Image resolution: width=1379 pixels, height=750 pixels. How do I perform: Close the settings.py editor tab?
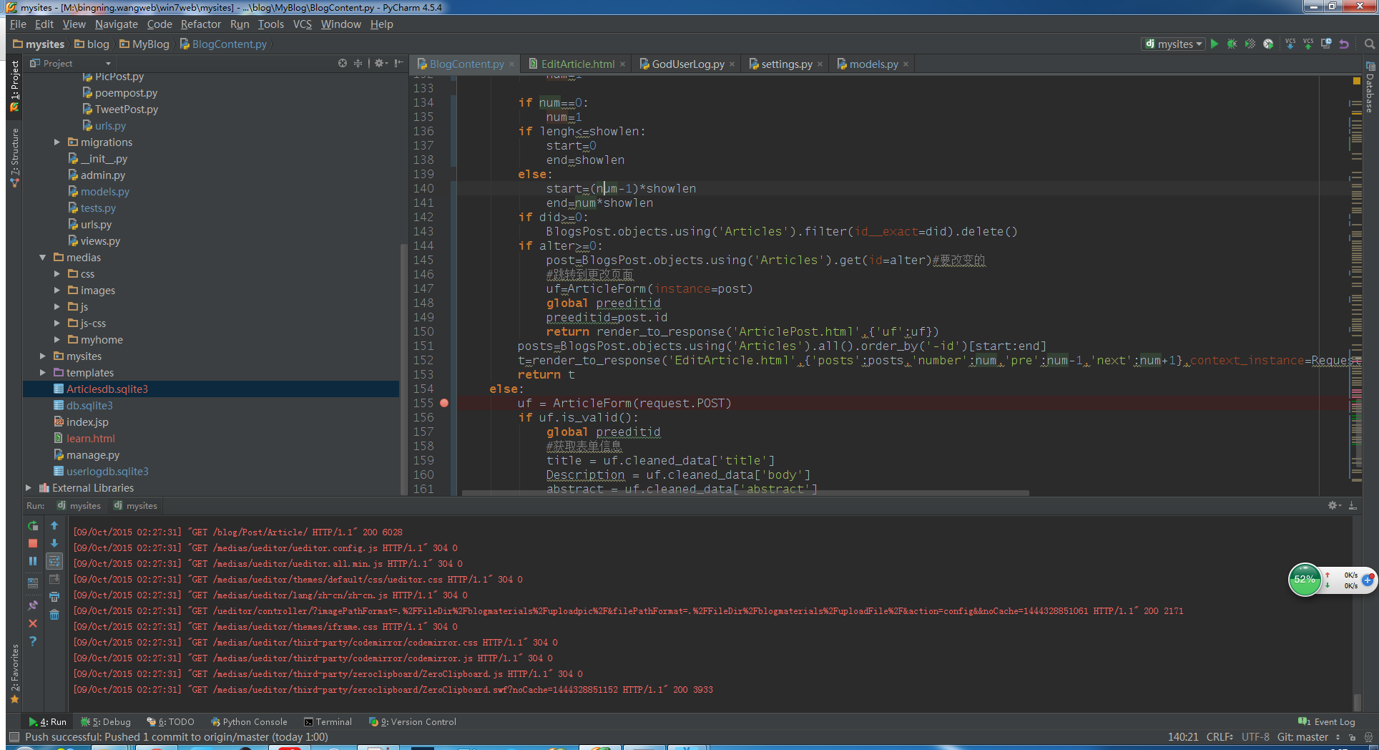tap(820, 64)
